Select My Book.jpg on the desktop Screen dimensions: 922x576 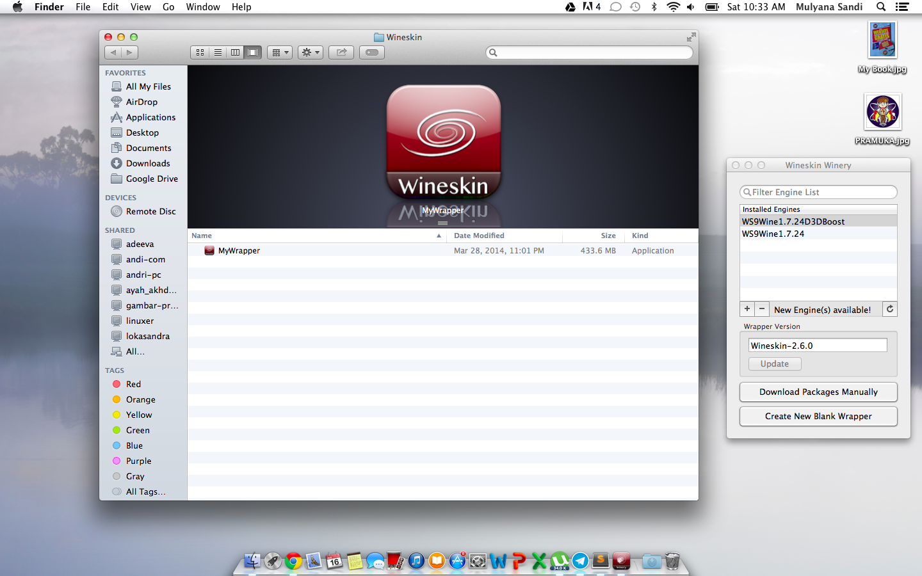point(882,47)
